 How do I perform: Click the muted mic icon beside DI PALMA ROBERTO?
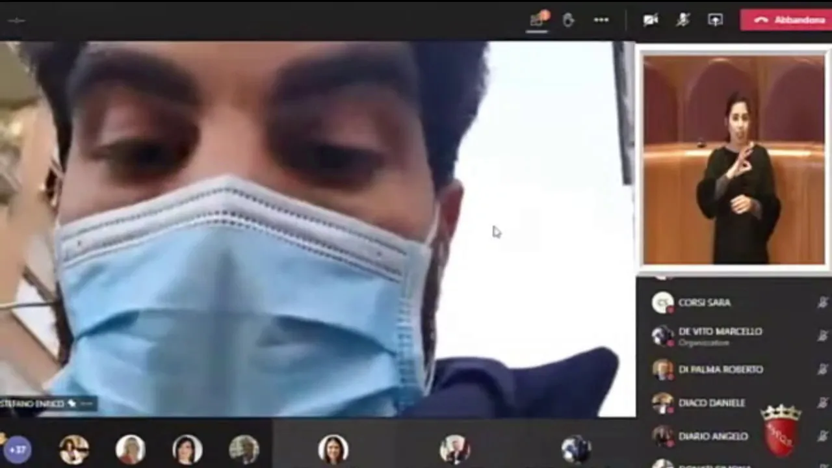coord(822,369)
